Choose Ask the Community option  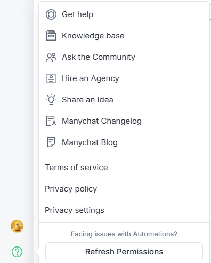point(124,57)
